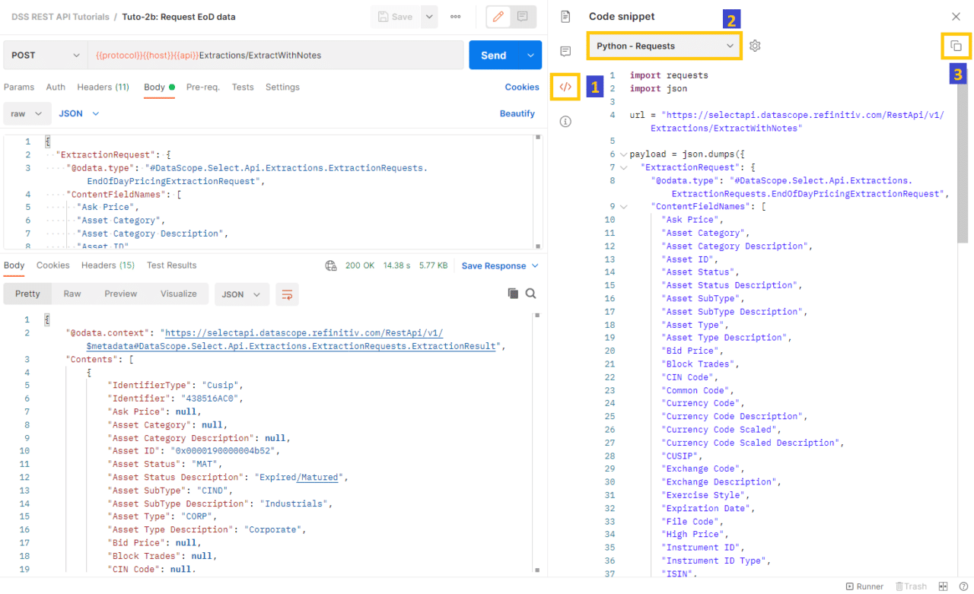
Task: Open the request Cookies link beside Settings
Action: point(522,87)
